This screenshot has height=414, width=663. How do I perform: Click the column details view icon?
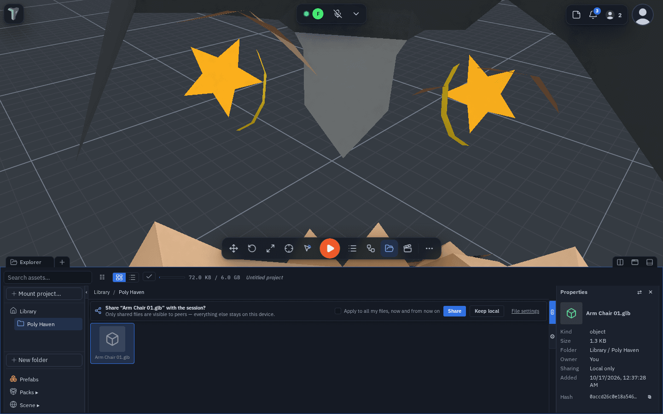[102, 277]
